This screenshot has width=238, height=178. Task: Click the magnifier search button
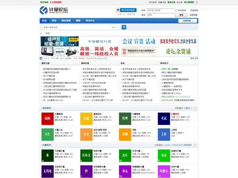coord(124,27)
